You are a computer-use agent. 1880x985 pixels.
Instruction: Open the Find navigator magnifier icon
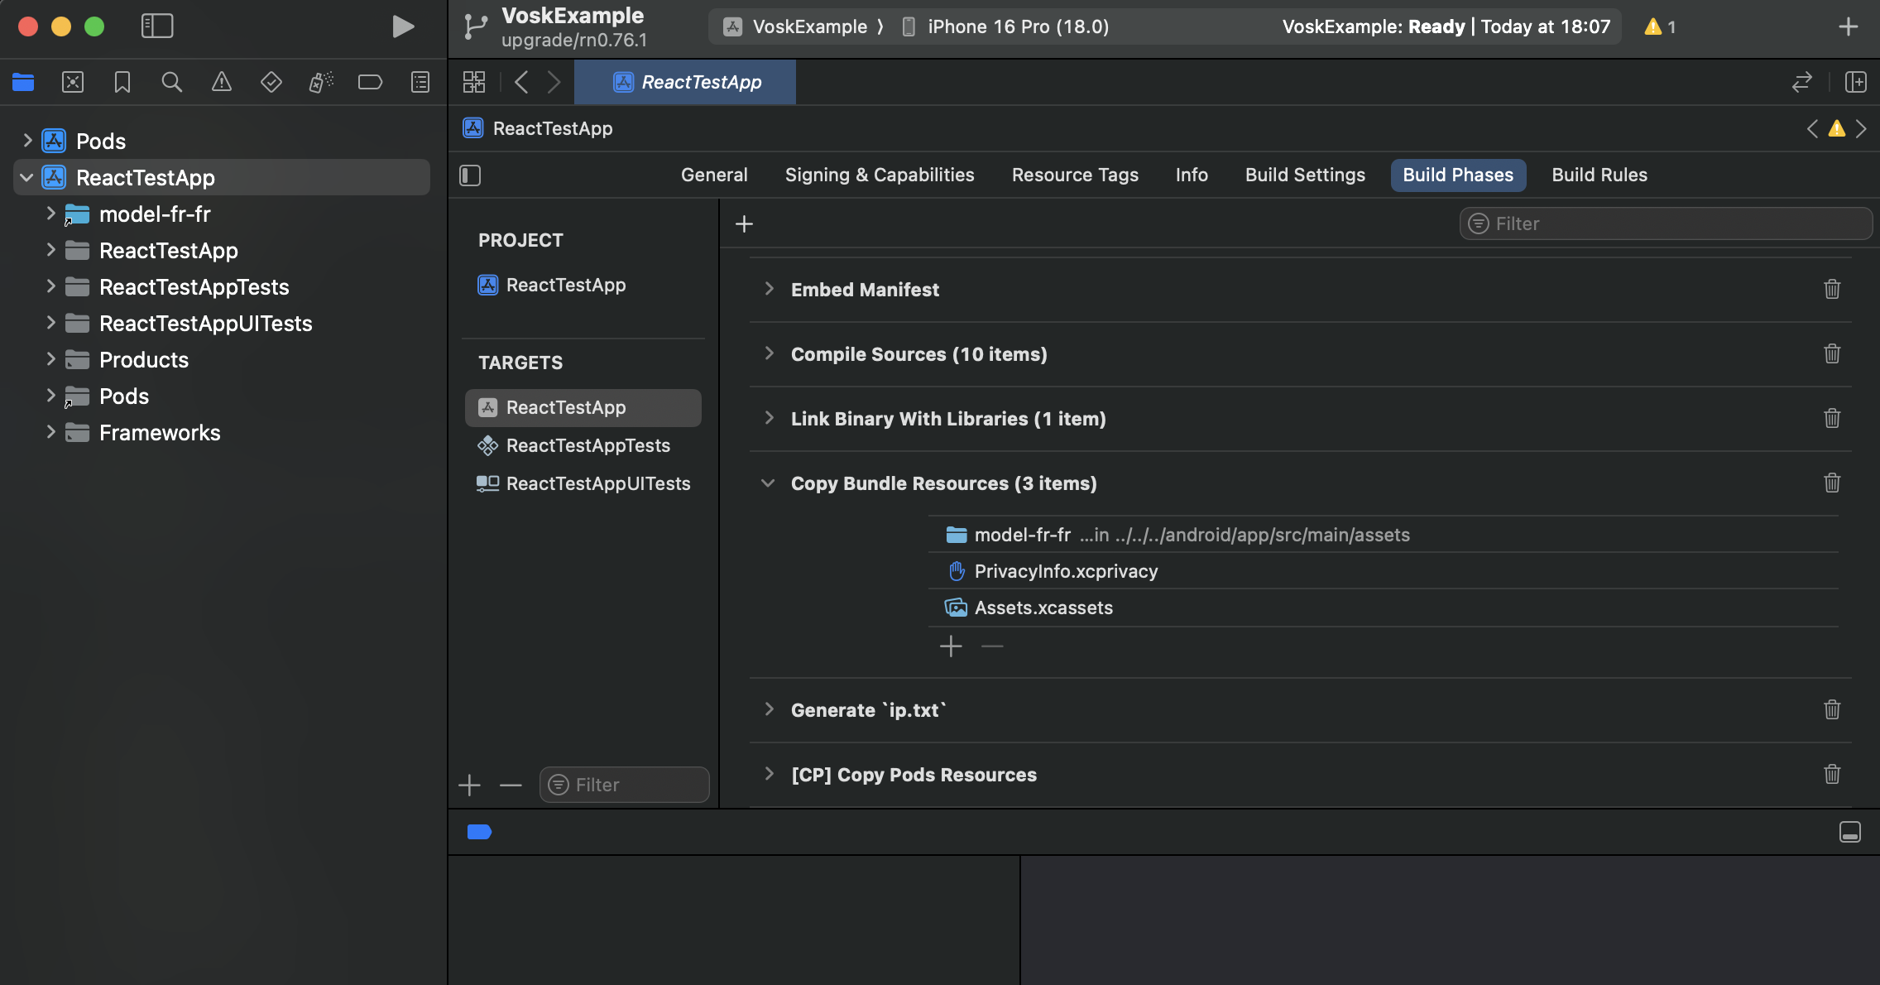[x=171, y=82]
